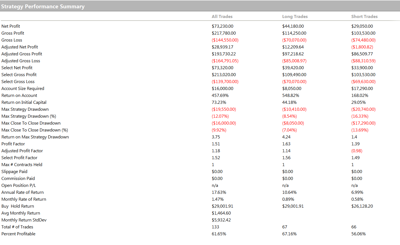Select the Max Strategy Drawdown (%) label
Screen dimensions: 400x245
point(29,116)
